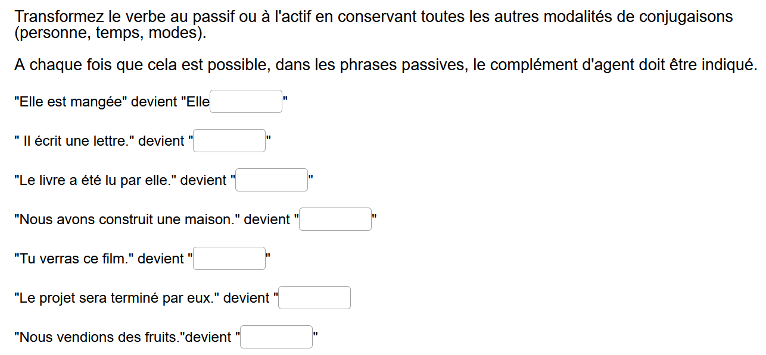766x355 pixels.
Task: Click the answer field for "Nous avons construit une maison."
Action: 335,219
